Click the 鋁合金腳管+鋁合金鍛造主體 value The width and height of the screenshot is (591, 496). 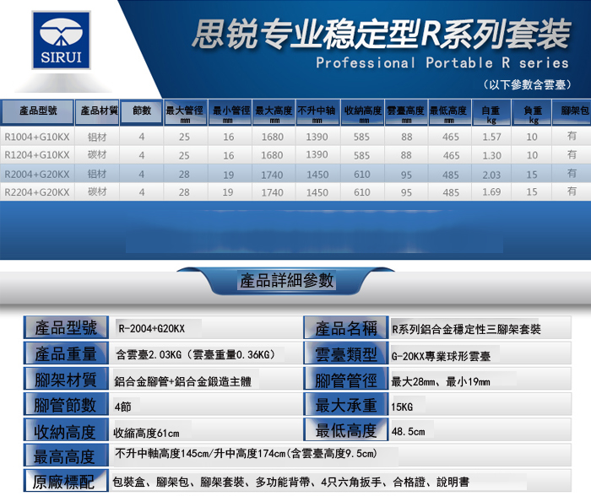183,381
